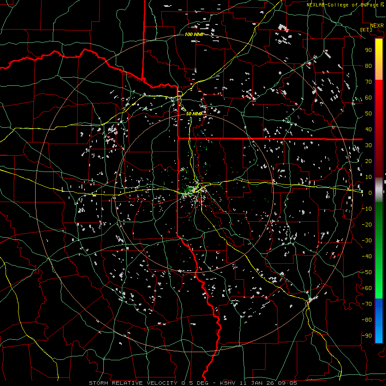Click the 40 value on the velocity scale

[x=368, y=130]
